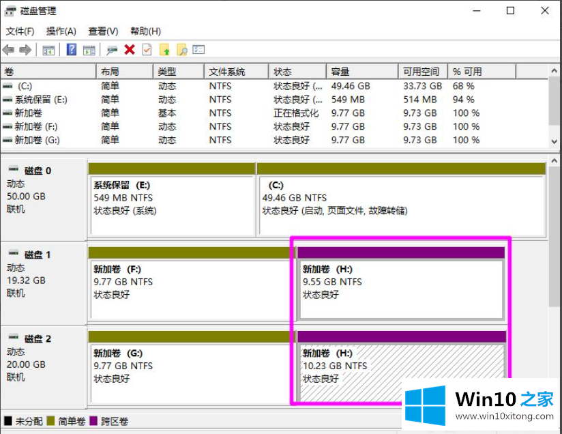
Task: Open the 查看(V) menu
Action: [x=103, y=31]
